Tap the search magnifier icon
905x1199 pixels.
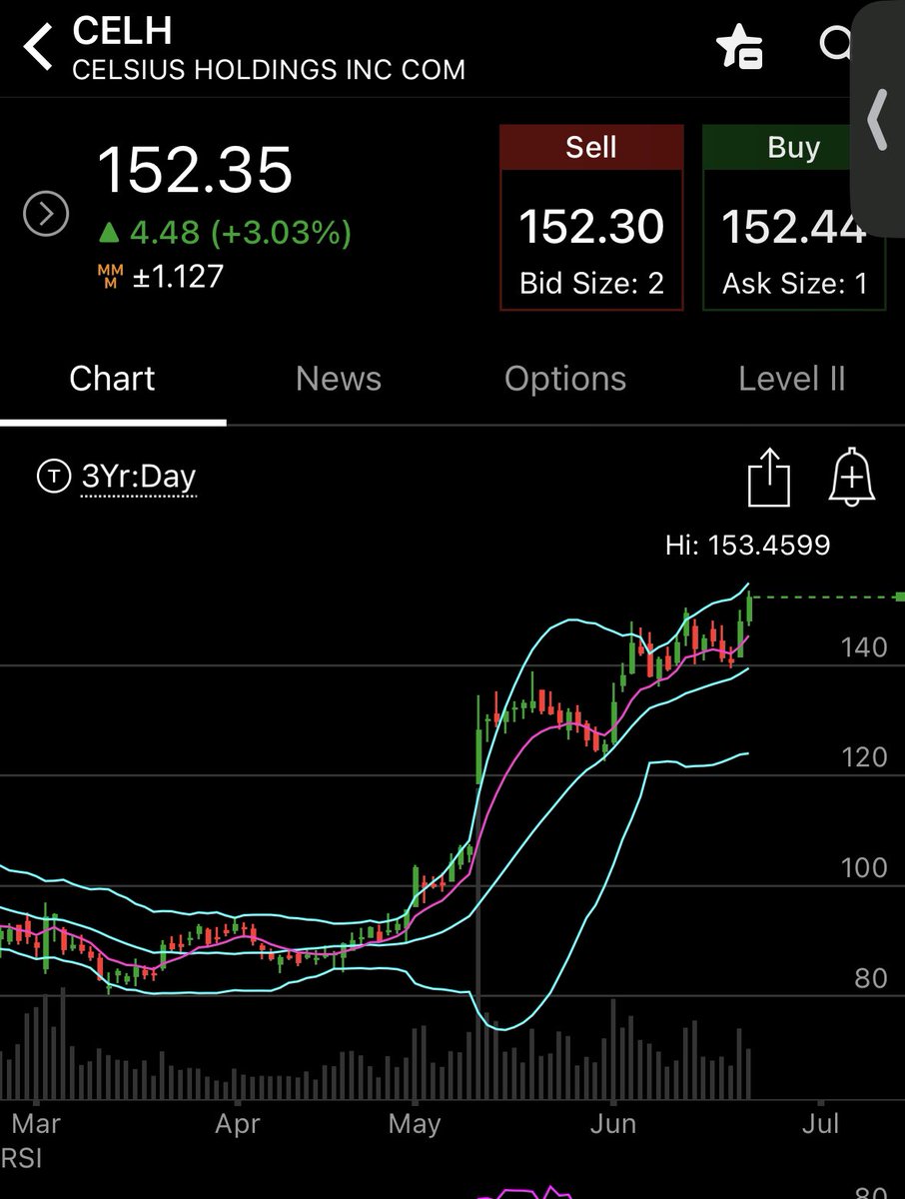click(835, 44)
